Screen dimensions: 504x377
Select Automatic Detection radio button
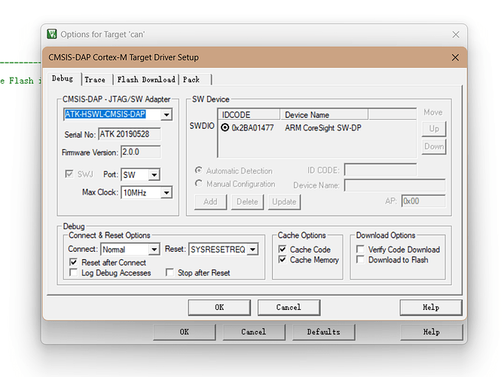click(x=199, y=170)
